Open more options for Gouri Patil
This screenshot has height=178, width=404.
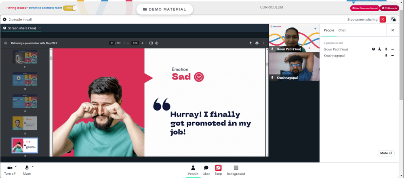(x=392, y=49)
